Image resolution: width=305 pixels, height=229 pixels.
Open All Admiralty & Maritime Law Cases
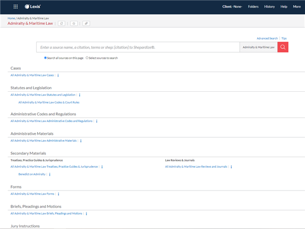[x=32, y=75]
